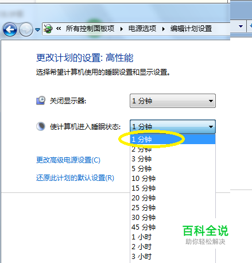Viewport: 252px width, 263px height.
Task: Select 2 小时 option
Action: coord(173,247)
